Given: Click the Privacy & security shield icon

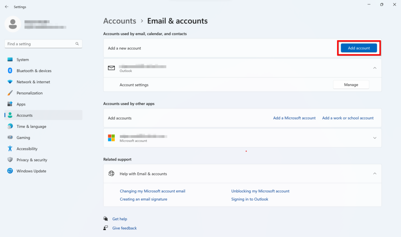Looking at the screenshot, I should pyautogui.click(x=10, y=160).
